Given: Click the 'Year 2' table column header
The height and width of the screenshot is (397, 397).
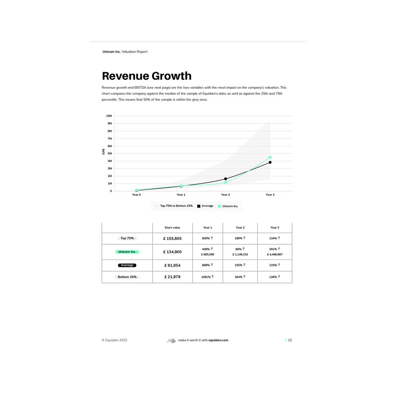Looking at the screenshot, I should pos(240,228).
